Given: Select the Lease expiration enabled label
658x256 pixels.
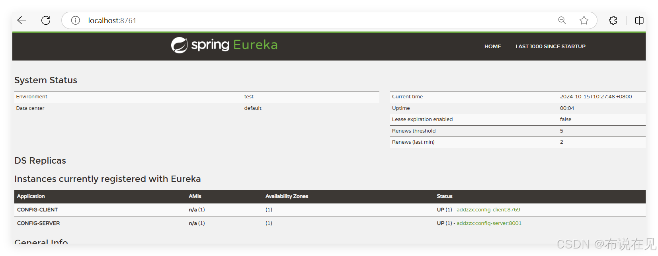Looking at the screenshot, I should click(x=422, y=119).
